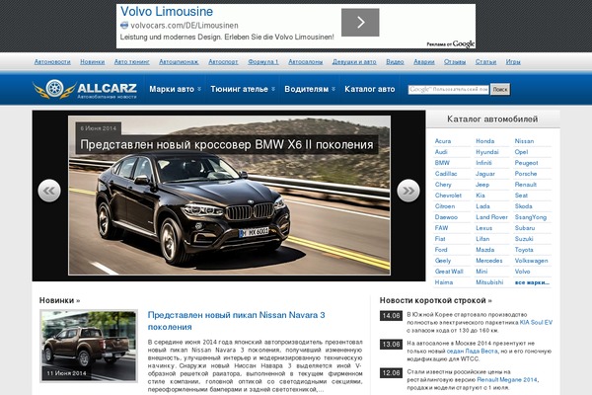Select Citroen in car catalog
Viewport: 592px width, 395px height.
pyautogui.click(x=445, y=206)
